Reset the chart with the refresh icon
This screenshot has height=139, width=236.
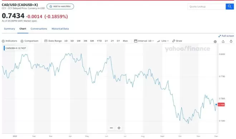click(x=231, y=41)
